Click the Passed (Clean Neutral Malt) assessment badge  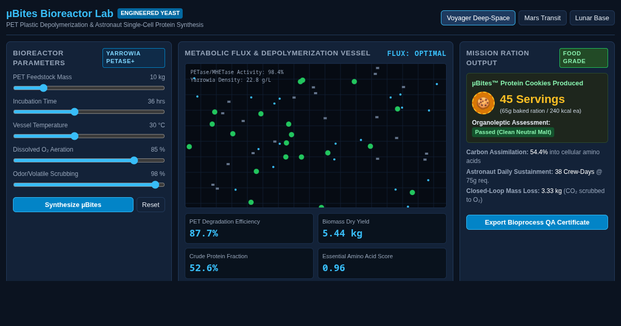point(513,132)
